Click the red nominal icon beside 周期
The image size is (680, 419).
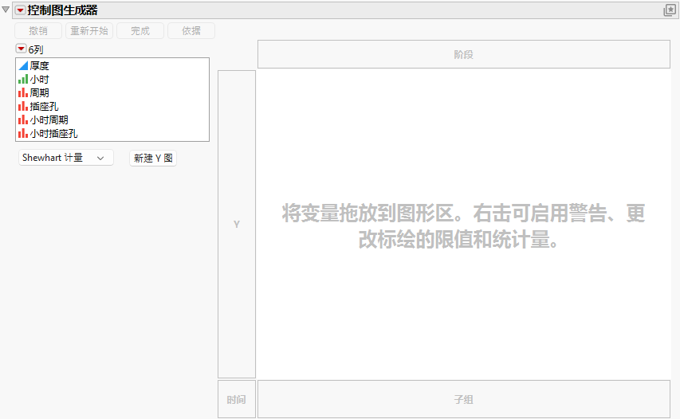click(x=23, y=92)
